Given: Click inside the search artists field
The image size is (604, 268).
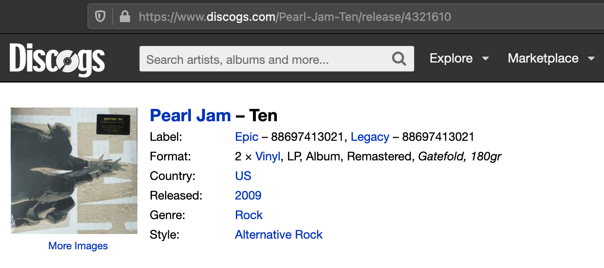Looking at the screenshot, I should [256, 59].
